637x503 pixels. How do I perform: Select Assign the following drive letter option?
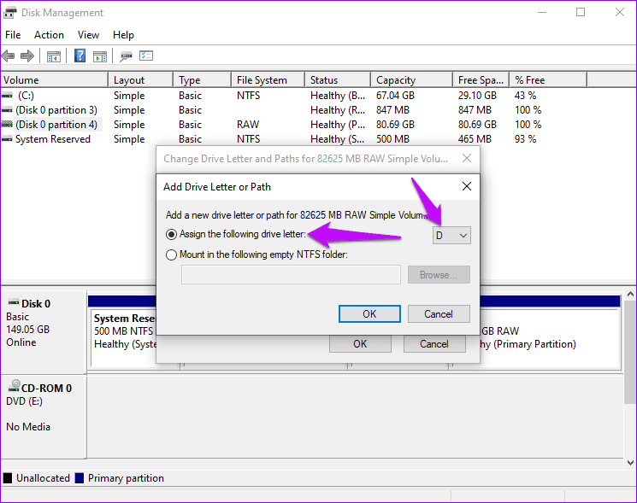pos(172,235)
